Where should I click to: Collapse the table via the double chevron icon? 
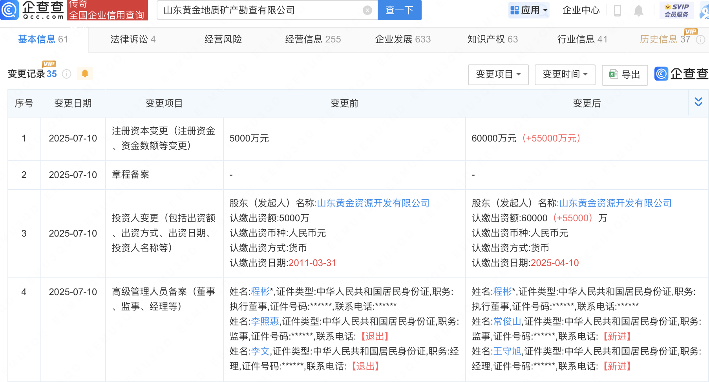pyautogui.click(x=698, y=102)
